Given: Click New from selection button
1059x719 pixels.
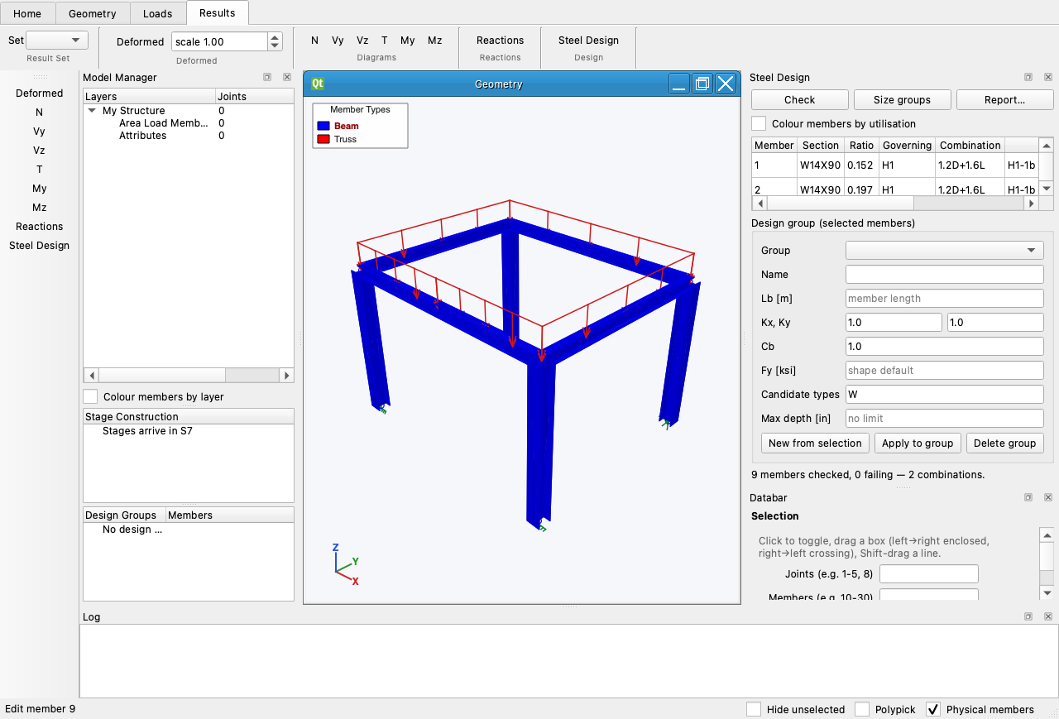Looking at the screenshot, I should click(815, 443).
